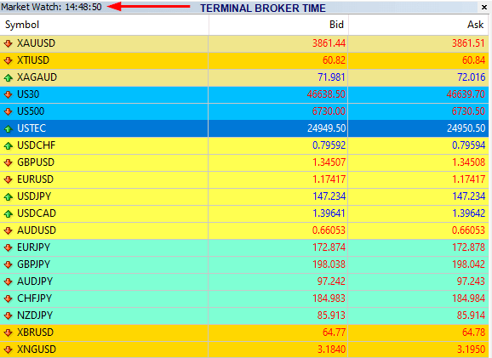Image resolution: width=492 pixels, height=358 pixels.
Task: Click the down arrow icon beside NZDJPY
Action: [9, 315]
